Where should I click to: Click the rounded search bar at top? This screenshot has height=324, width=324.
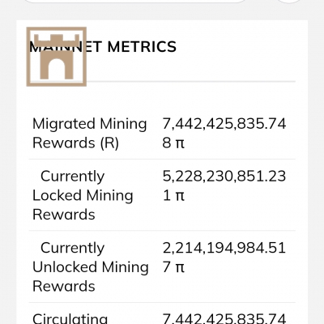point(135,2)
